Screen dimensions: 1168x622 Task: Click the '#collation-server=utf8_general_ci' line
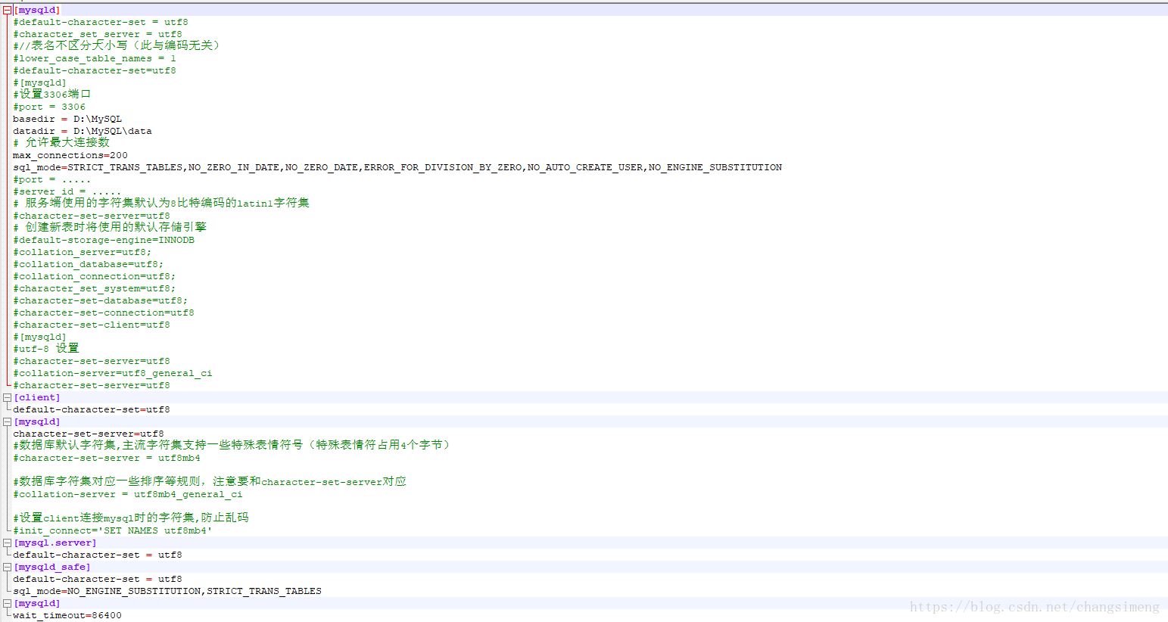113,373
